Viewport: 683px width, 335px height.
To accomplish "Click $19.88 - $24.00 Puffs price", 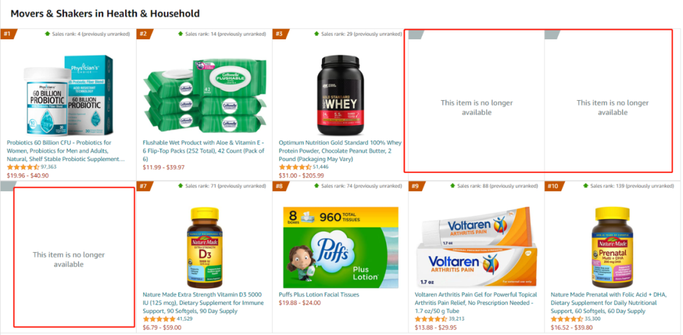I will [x=300, y=303].
